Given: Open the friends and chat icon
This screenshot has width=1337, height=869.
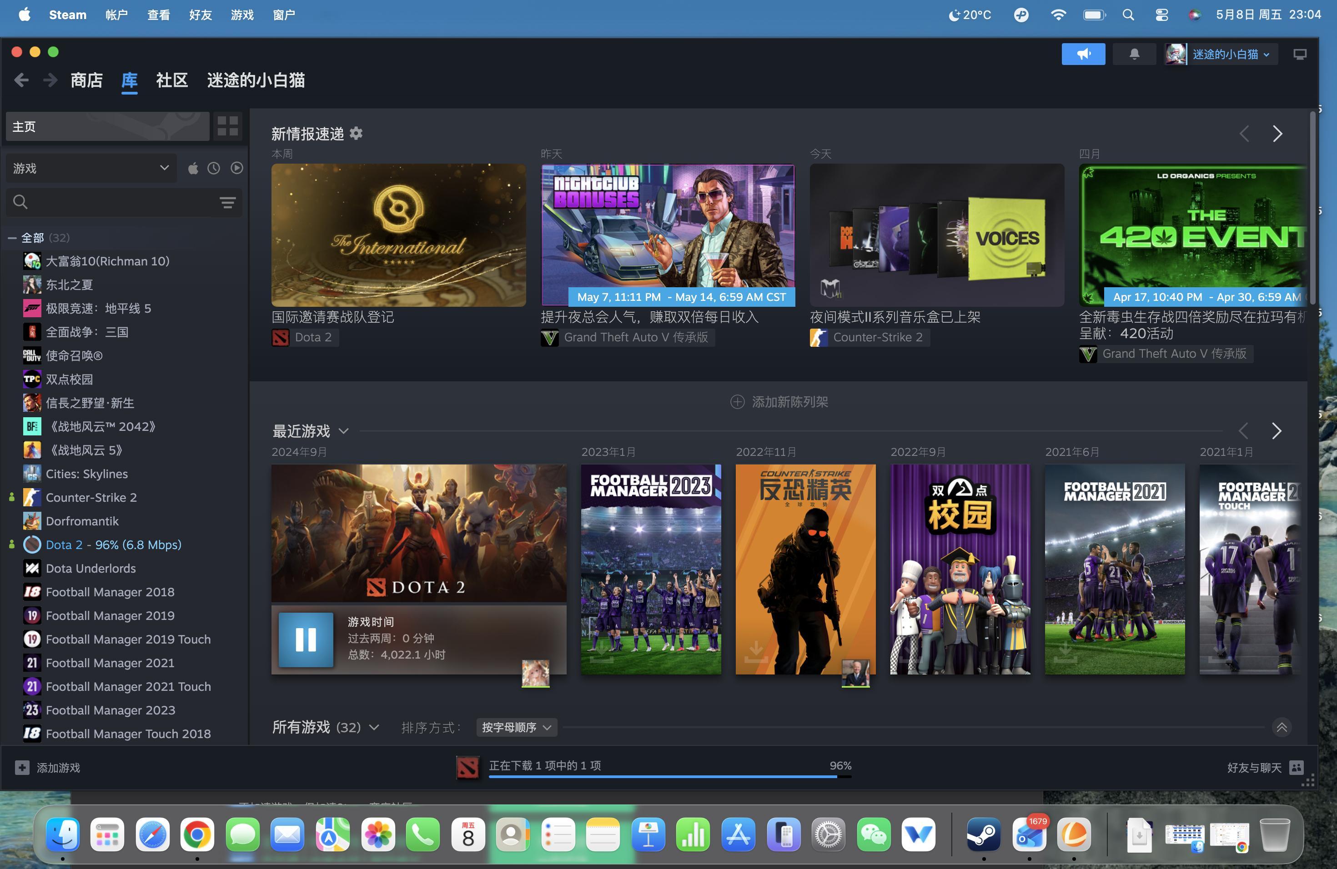Looking at the screenshot, I should 1296,767.
